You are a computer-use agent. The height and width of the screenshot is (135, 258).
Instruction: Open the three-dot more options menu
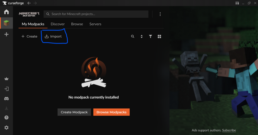point(160,14)
